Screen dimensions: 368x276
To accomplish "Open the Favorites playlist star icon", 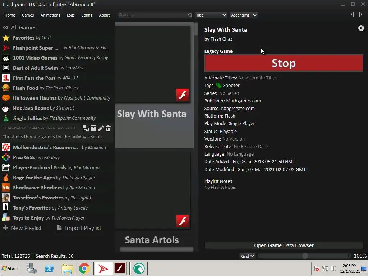I will (6, 38).
